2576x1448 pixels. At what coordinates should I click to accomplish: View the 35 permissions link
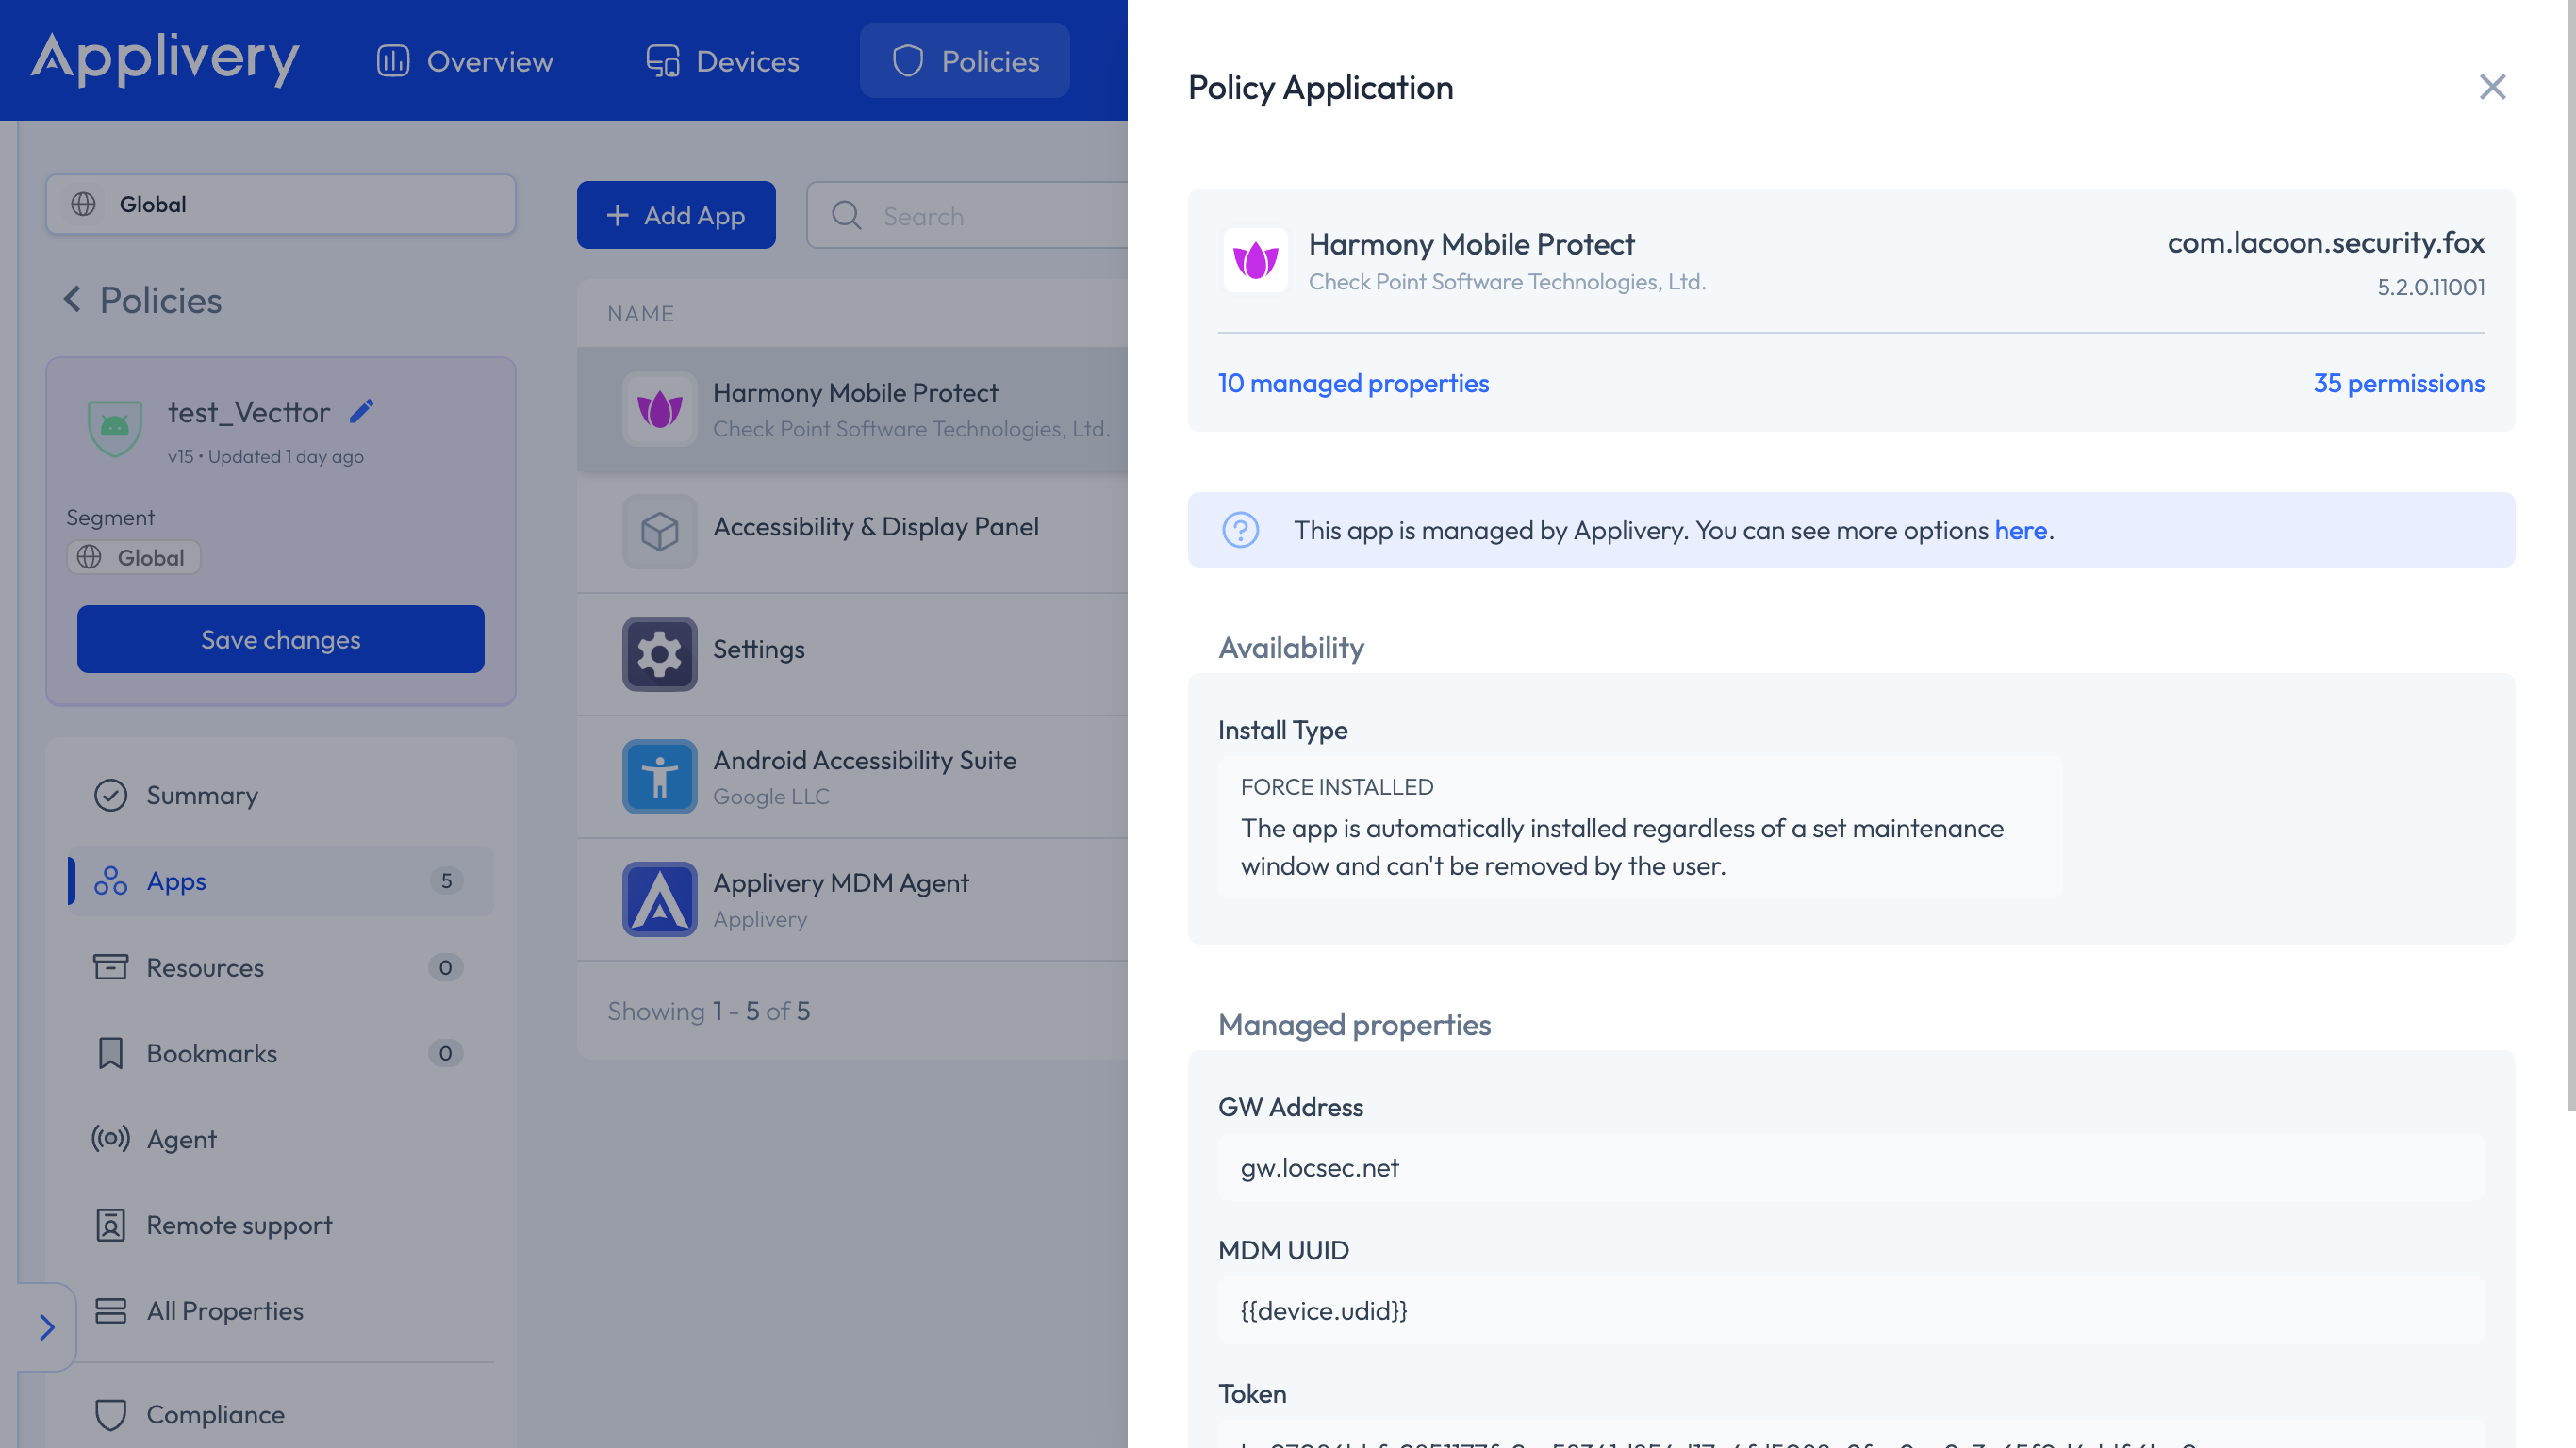[2398, 383]
